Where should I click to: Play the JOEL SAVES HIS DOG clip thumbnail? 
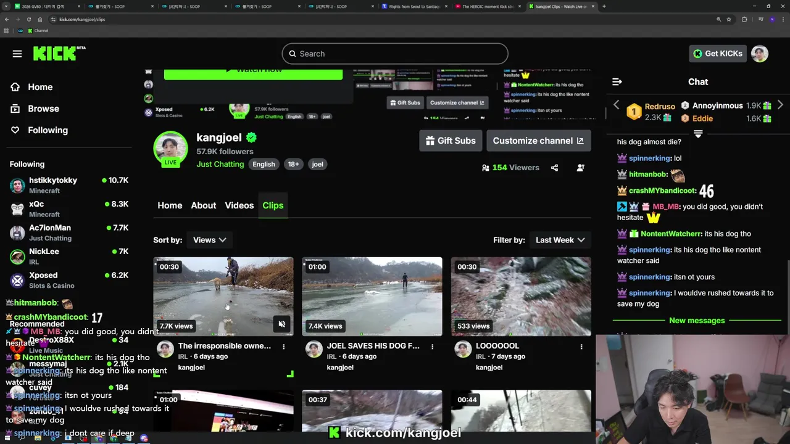pos(372,297)
